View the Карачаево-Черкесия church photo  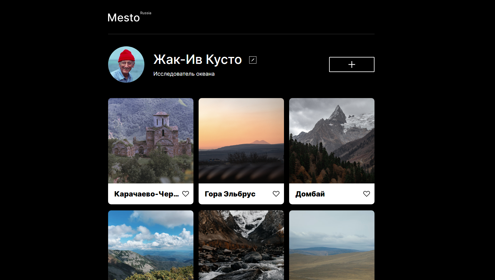(x=150, y=141)
